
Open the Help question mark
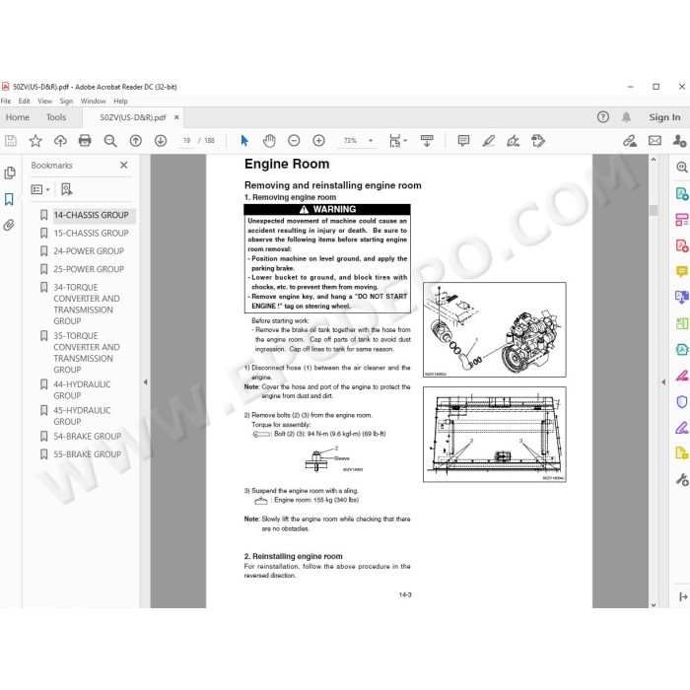click(x=603, y=117)
